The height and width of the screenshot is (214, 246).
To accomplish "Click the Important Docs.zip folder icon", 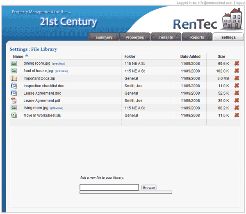I will tap(14, 78).
